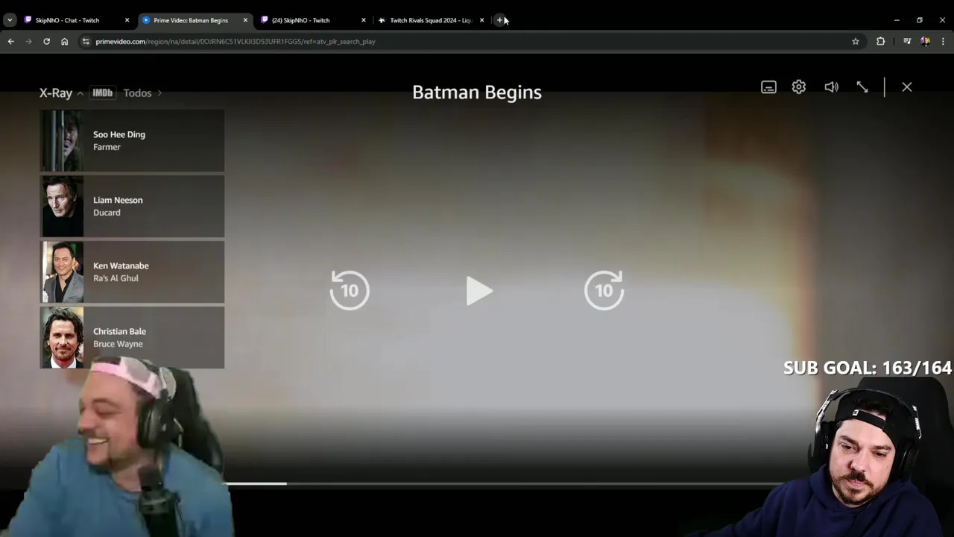
Task: Open Todos to view all X-Ray
Action: 142,93
